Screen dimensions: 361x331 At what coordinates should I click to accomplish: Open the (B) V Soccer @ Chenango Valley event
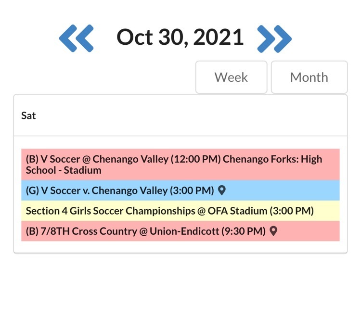click(180, 165)
